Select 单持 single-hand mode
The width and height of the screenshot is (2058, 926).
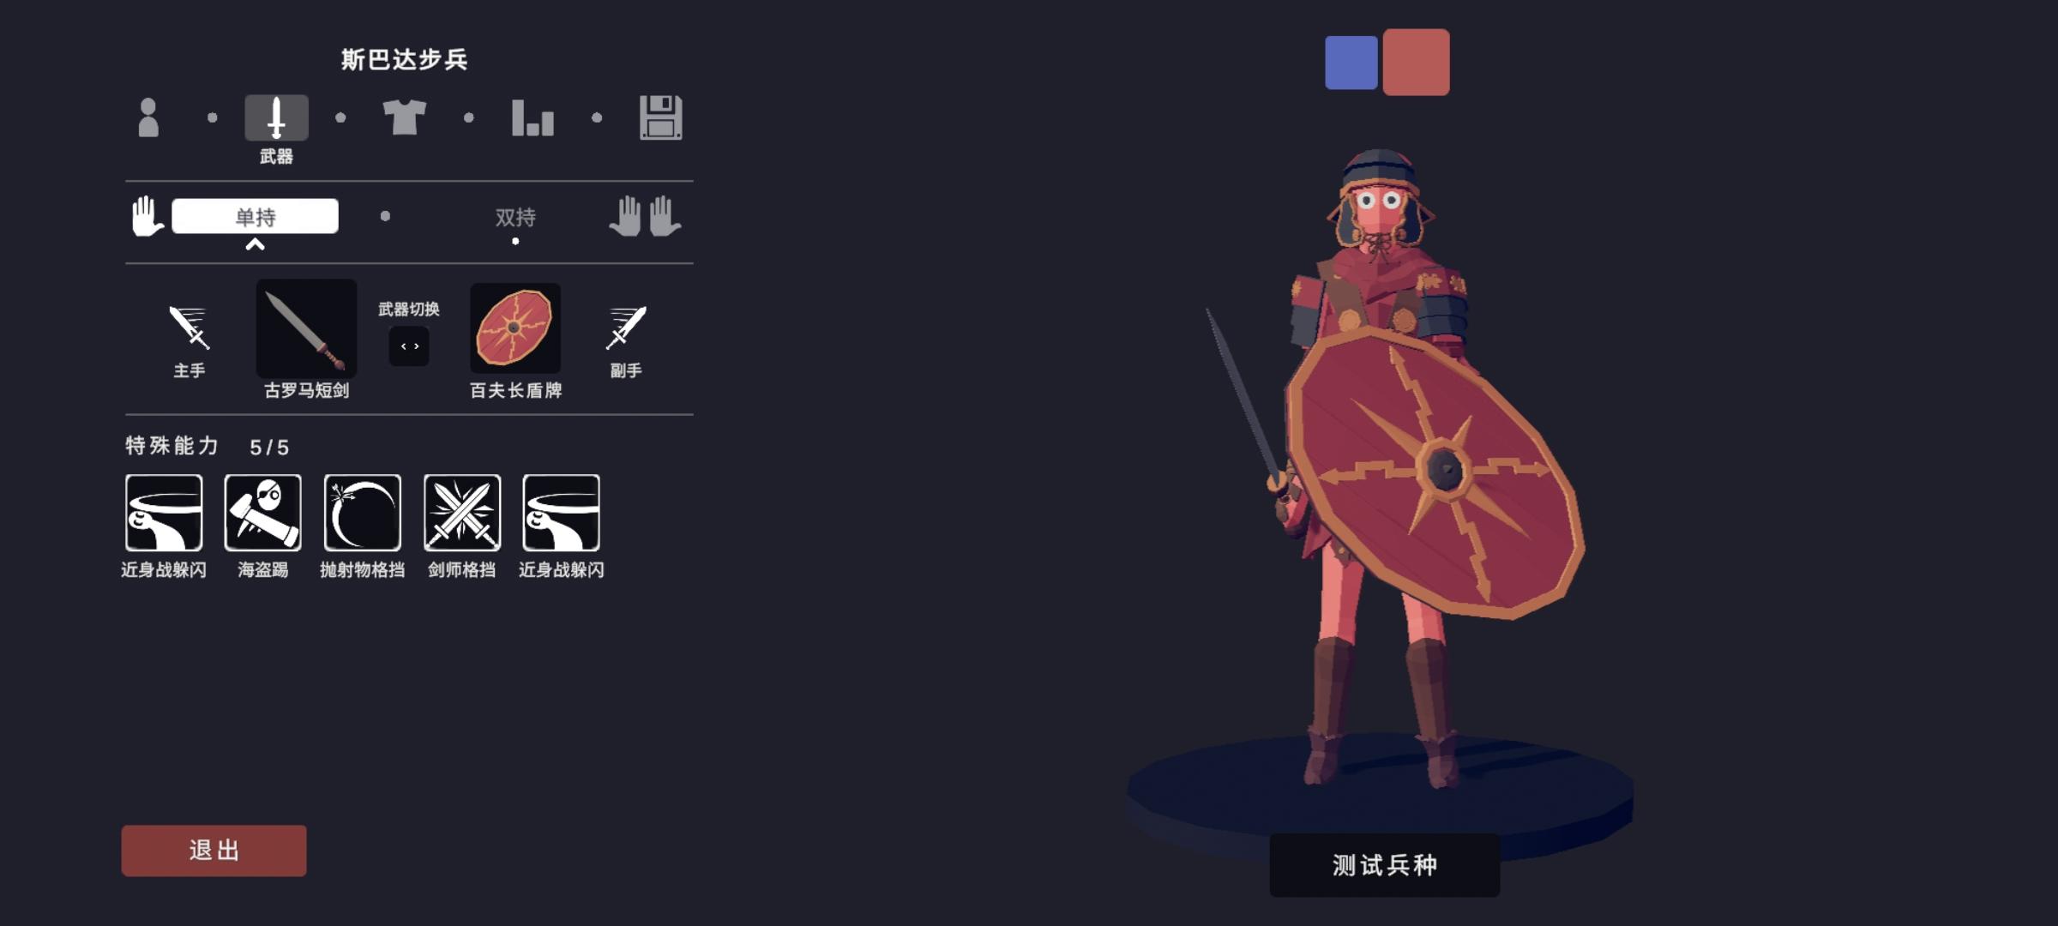click(x=255, y=216)
